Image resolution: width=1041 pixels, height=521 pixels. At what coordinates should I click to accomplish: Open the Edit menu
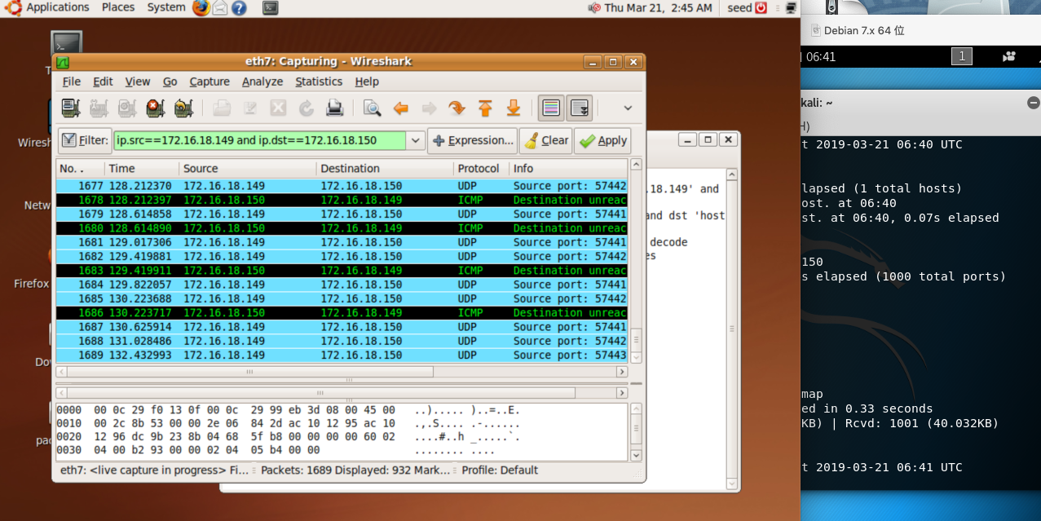tap(103, 82)
